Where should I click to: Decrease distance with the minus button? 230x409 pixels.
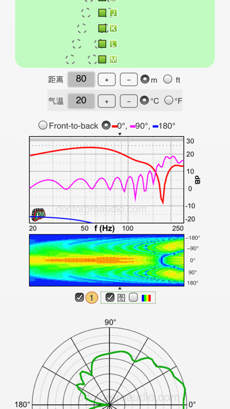click(x=128, y=79)
